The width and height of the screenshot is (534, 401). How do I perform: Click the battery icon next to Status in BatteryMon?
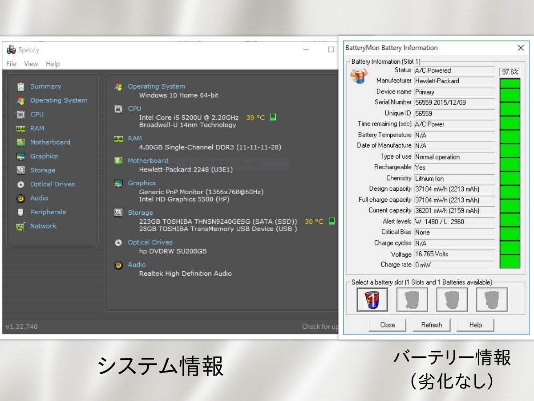point(359,77)
